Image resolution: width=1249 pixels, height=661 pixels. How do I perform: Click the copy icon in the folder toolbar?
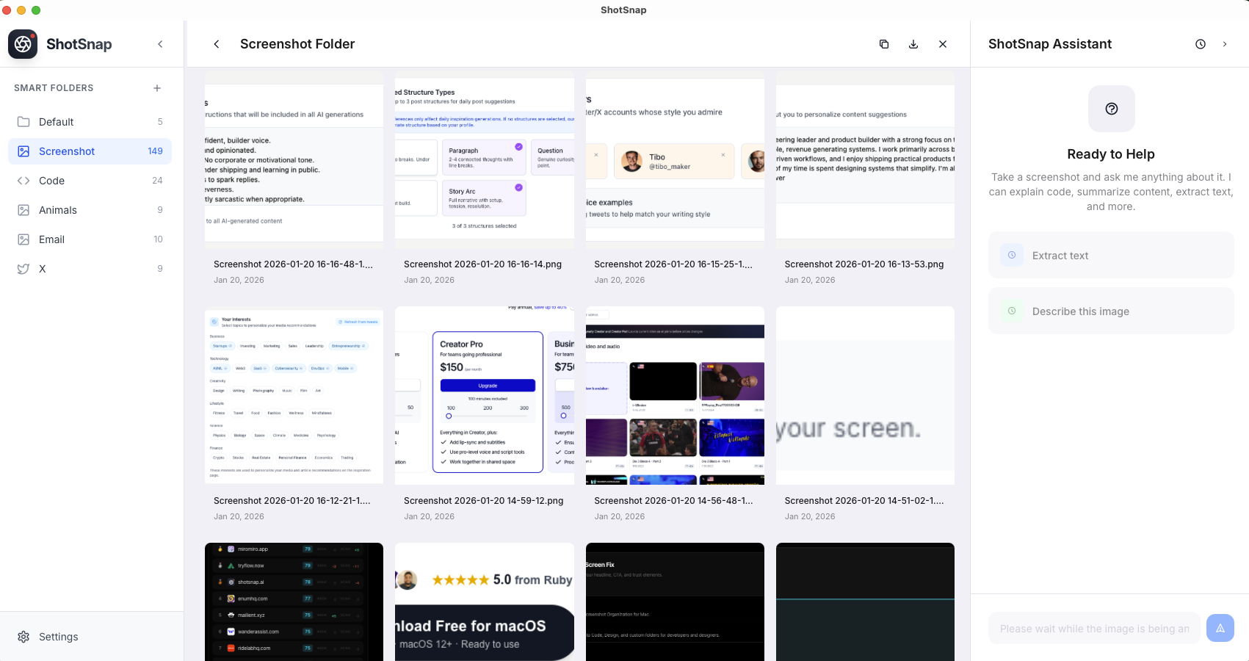click(x=884, y=44)
